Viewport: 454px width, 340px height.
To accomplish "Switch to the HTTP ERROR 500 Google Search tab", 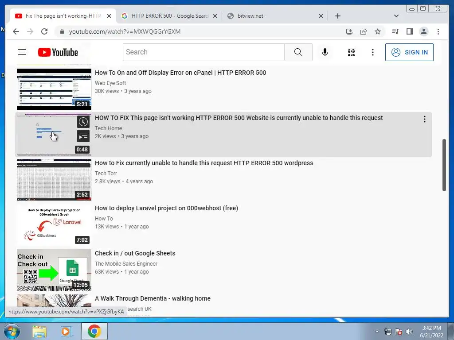I will tap(169, 16).
